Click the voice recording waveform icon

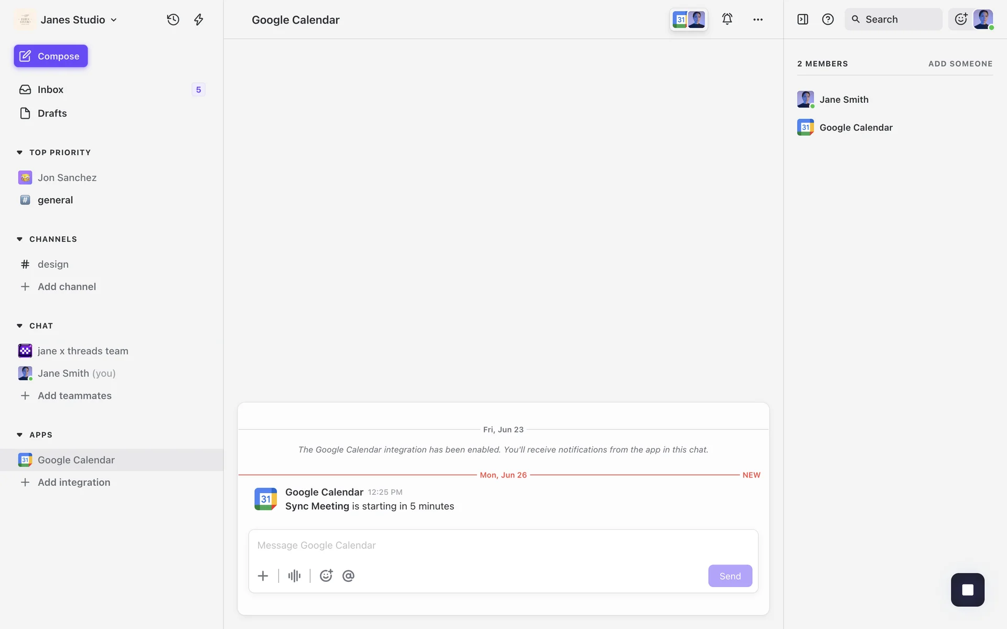294,576
